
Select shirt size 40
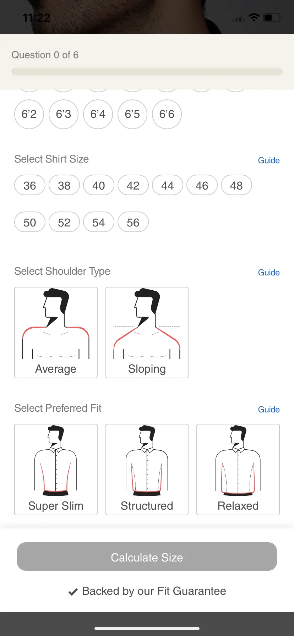pos(99,185)
